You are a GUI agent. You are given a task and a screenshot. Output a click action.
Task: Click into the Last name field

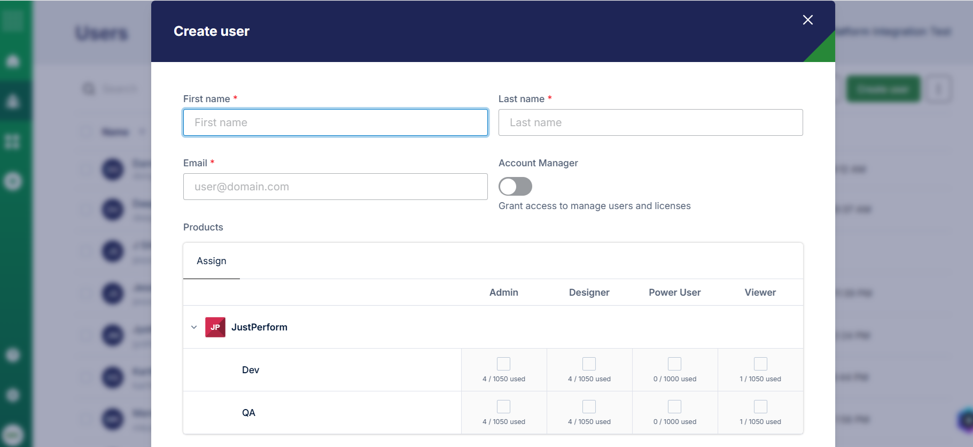coord(650,122)
